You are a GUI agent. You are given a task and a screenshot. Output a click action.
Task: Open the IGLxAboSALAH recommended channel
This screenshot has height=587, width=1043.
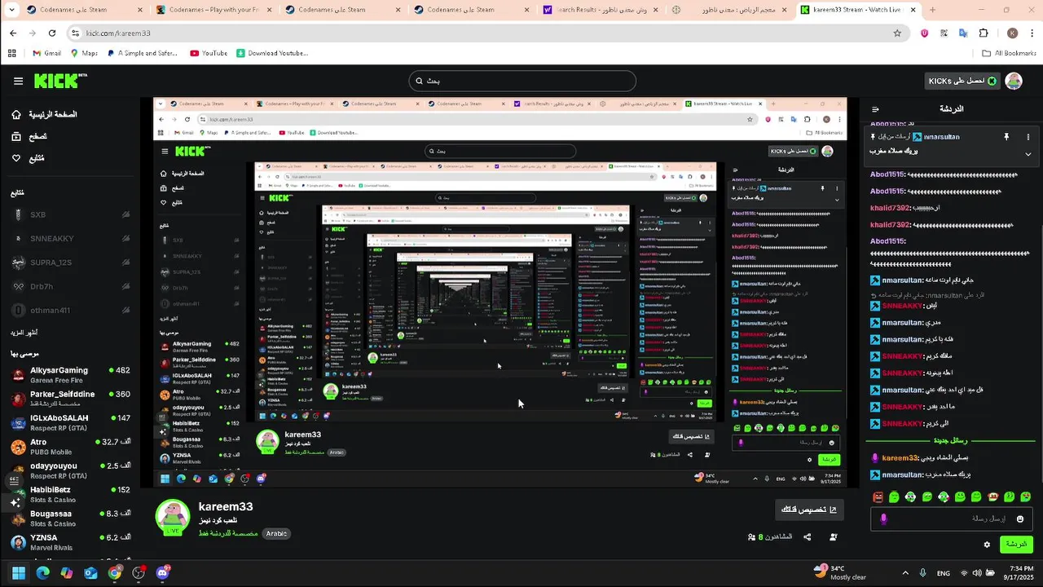[x=69, y=422]
